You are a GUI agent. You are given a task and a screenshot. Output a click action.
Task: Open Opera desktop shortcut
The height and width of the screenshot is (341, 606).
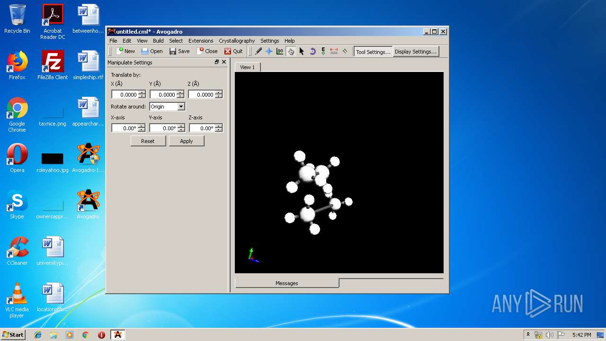[x=17, y=159]
